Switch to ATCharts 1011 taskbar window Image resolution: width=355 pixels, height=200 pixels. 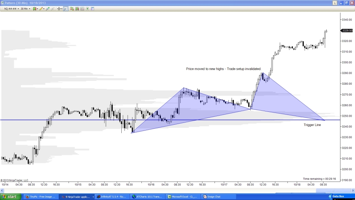(148, 197)
